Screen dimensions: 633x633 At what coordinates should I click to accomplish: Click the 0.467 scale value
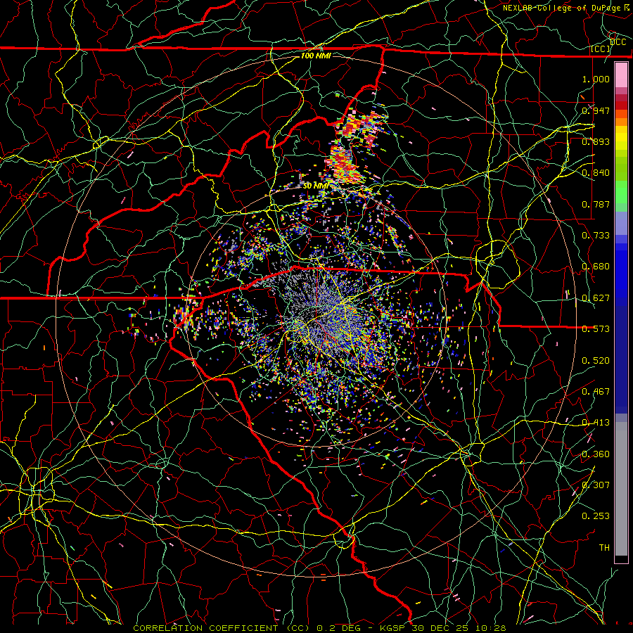[596, 392]
